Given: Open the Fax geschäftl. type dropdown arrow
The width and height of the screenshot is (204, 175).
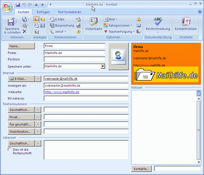Looking at the screenshot, I should point(38,124).
